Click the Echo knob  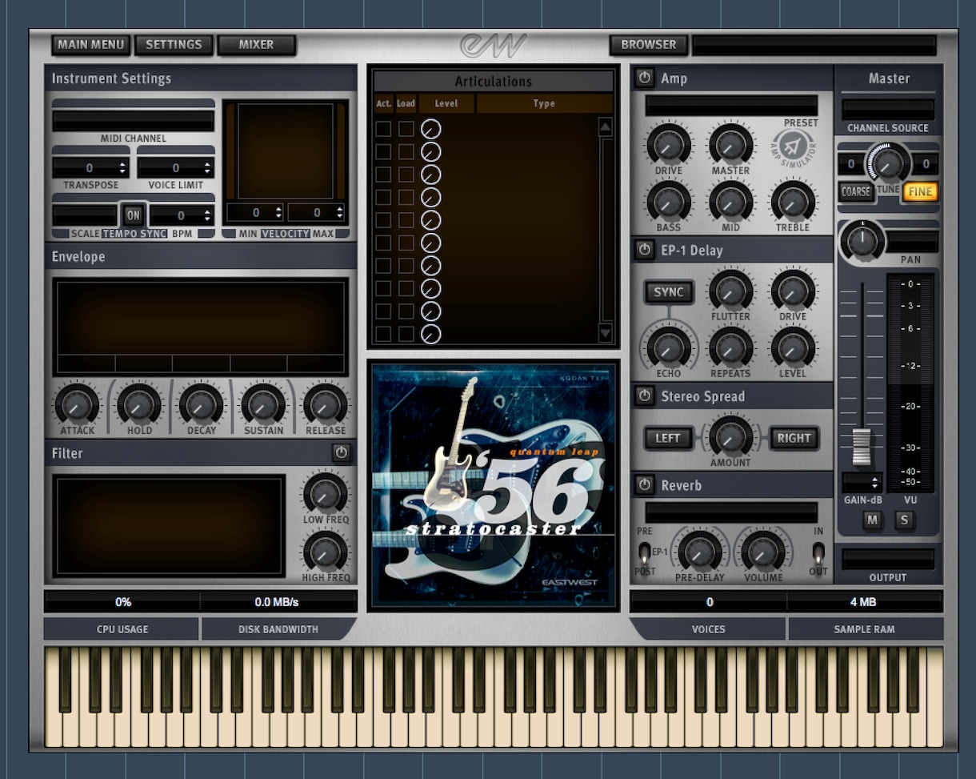click(669, 347)
